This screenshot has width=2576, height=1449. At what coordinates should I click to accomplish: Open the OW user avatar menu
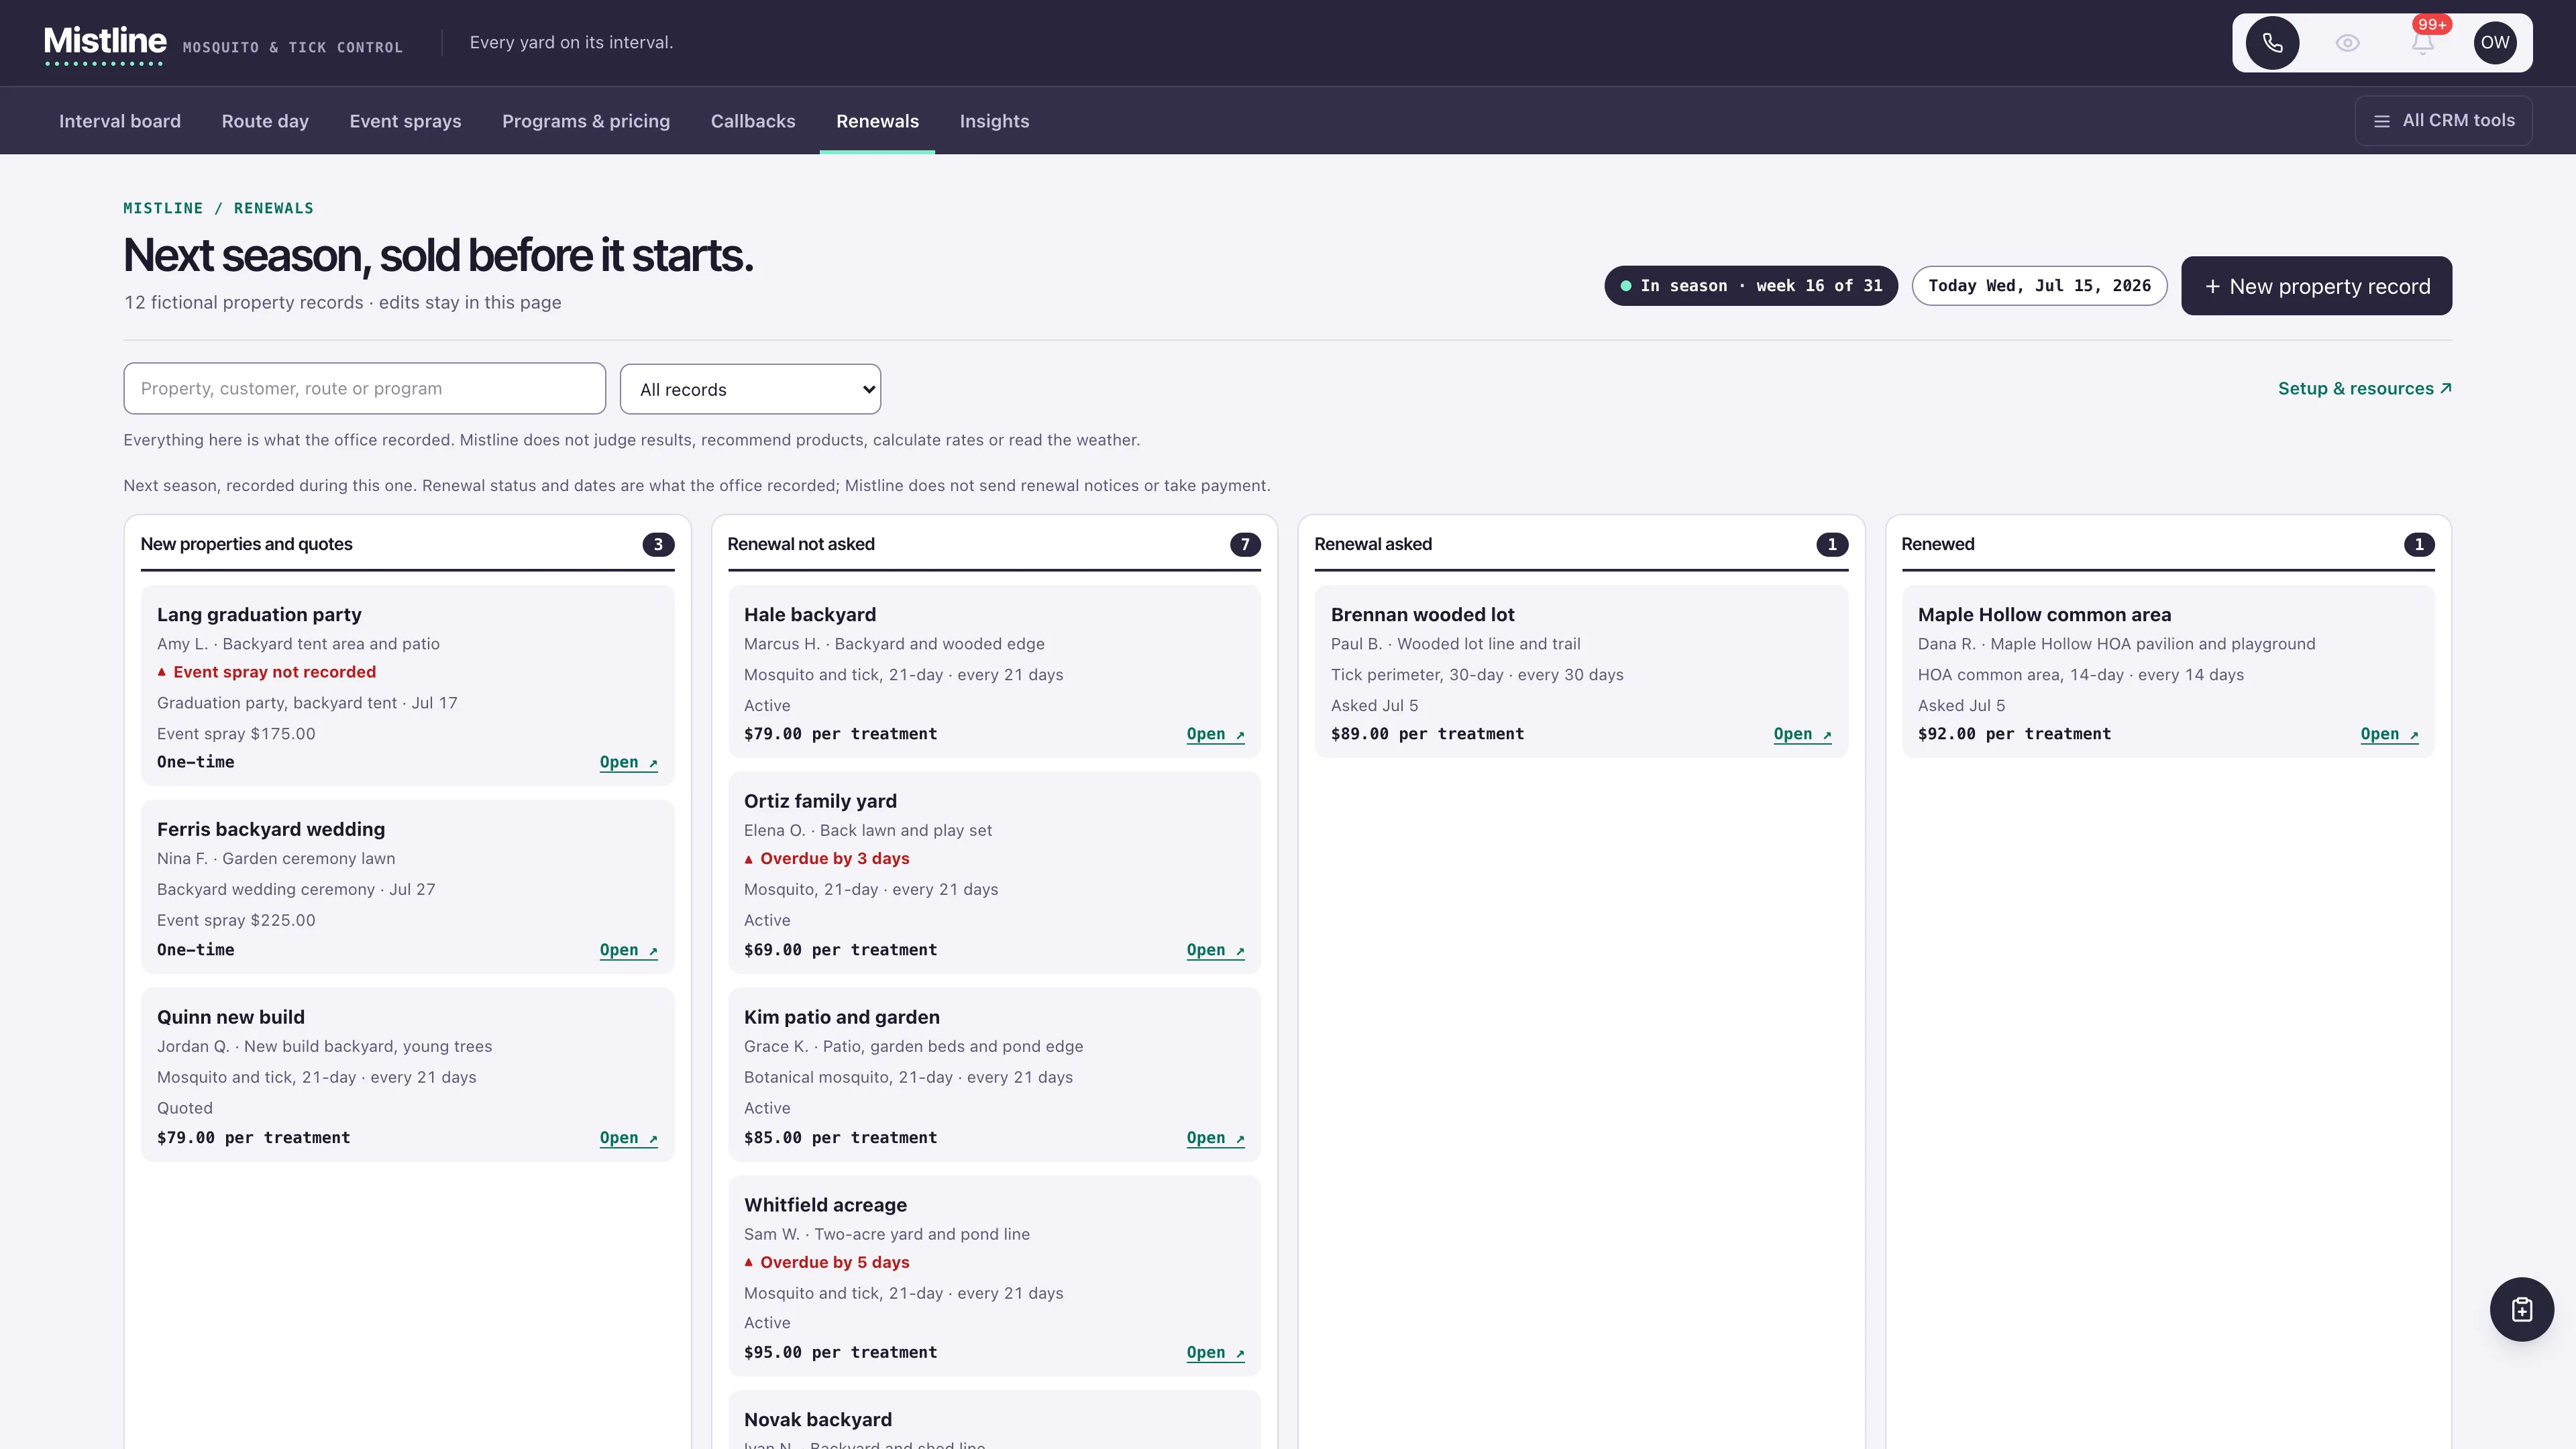pos(2495,43)
